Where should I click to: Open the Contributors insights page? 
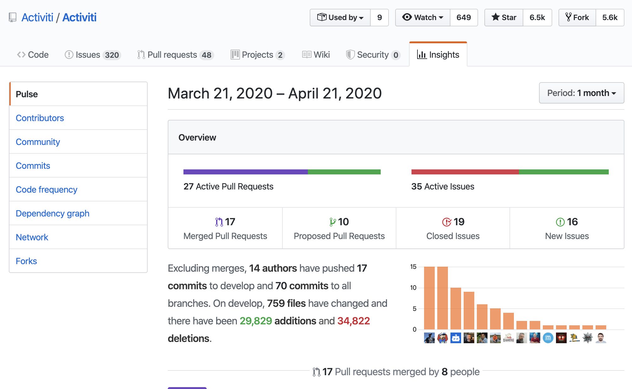(40, 118)
